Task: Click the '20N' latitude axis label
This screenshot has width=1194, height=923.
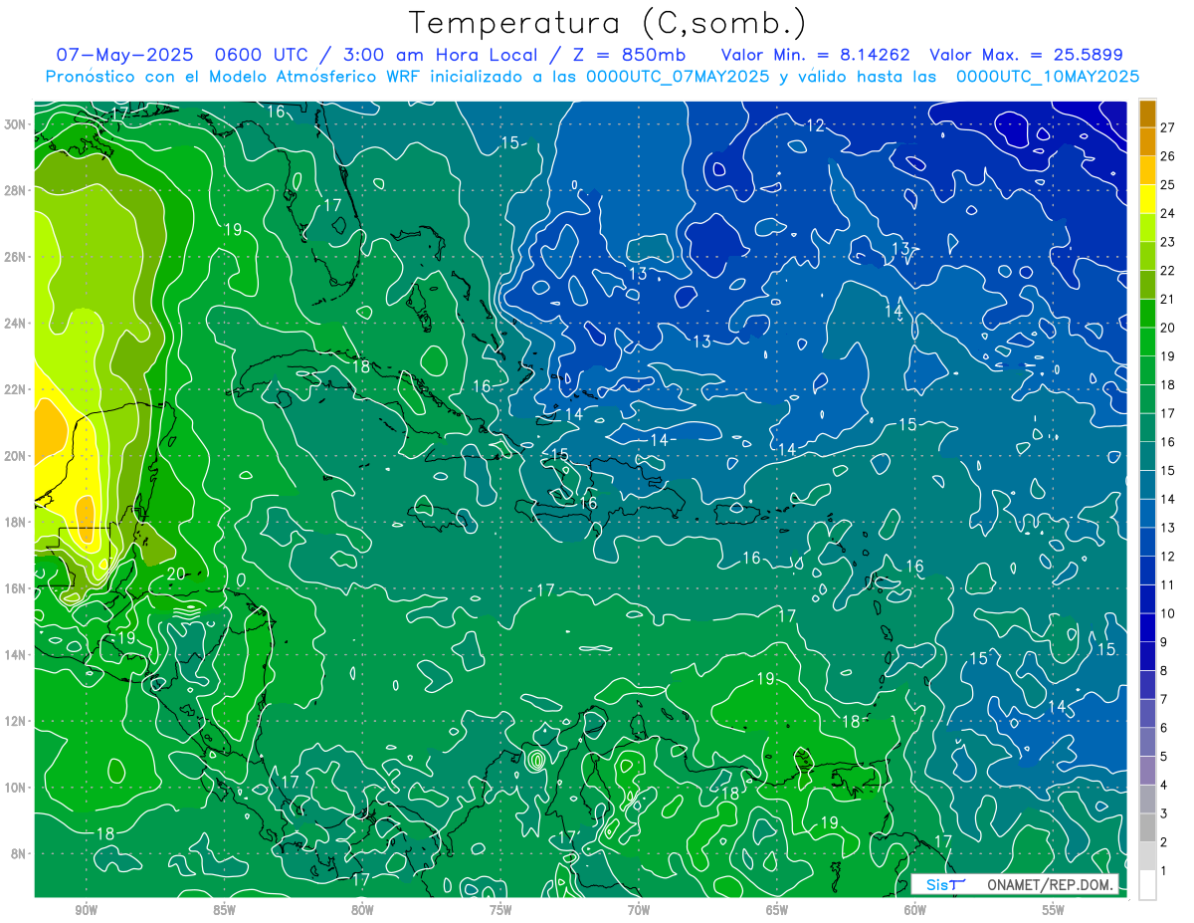Action: pyautogui.click(x=14, y=456)
